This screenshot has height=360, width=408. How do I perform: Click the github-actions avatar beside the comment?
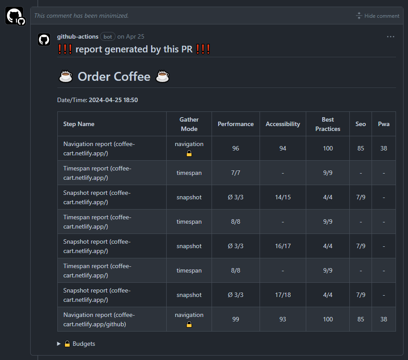(x=44, y=40)
